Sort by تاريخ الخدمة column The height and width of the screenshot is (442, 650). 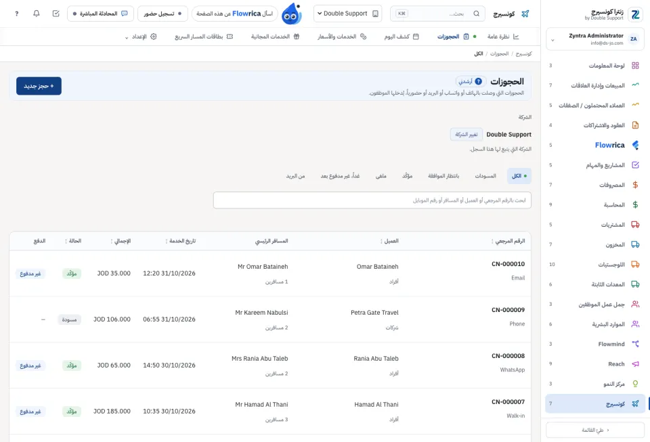coord(180,241)
